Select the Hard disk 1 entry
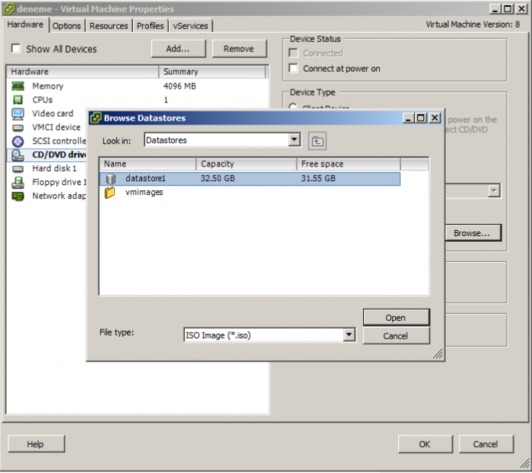This screenshot has height=473, width=532. [x=54, y=169]
